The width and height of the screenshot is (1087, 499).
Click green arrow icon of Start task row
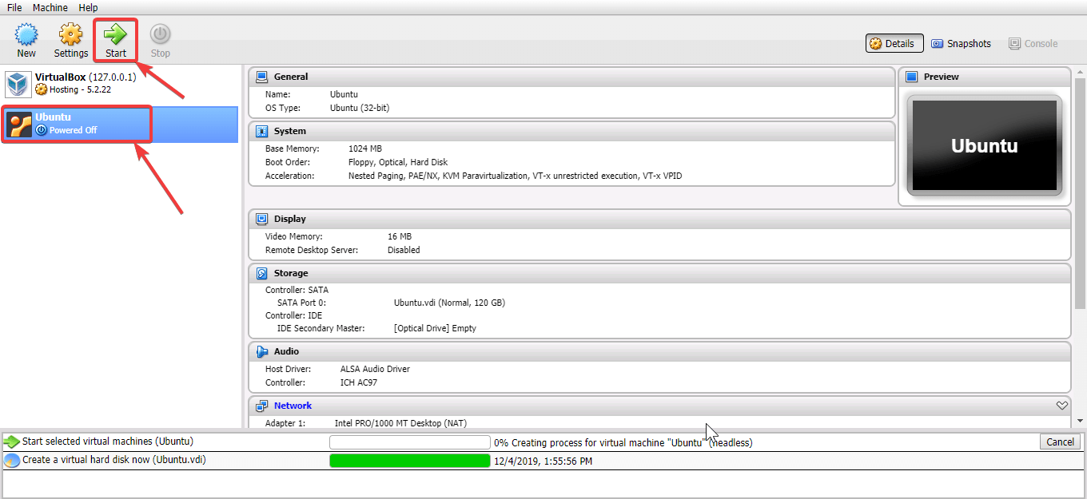pyautogui.click(x=12, y=442)
